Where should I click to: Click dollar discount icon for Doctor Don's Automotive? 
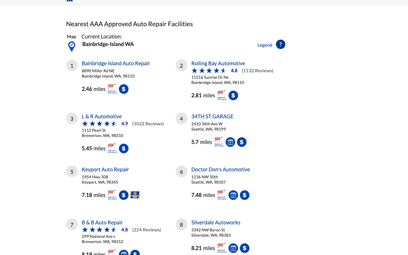click(x=245, y=195)
